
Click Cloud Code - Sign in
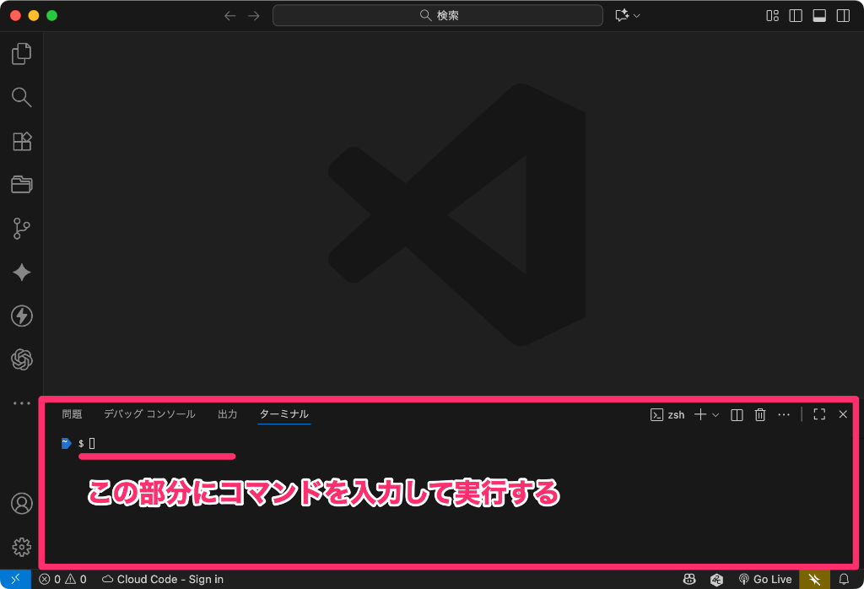click(x=163, y=580)
